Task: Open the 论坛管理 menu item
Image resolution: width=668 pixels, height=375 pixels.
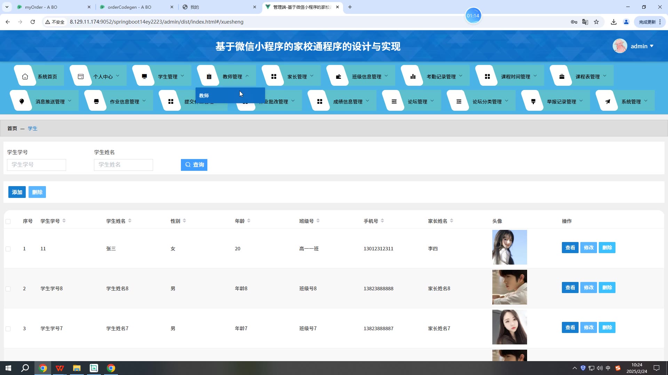Action: pos(417,101)
